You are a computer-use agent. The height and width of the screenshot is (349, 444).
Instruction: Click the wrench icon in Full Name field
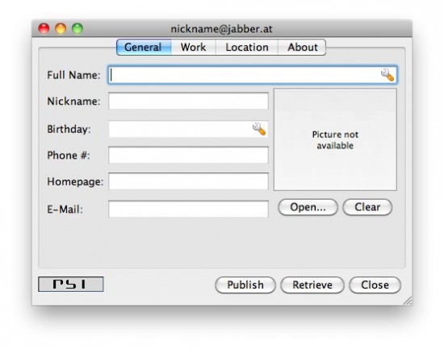click(387, 75)
